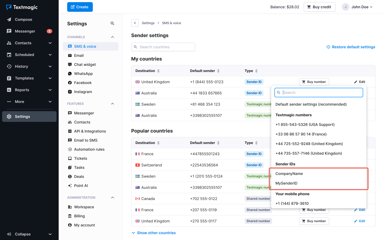
Task: Open Point AI feature settings
Action: [81, 186]
